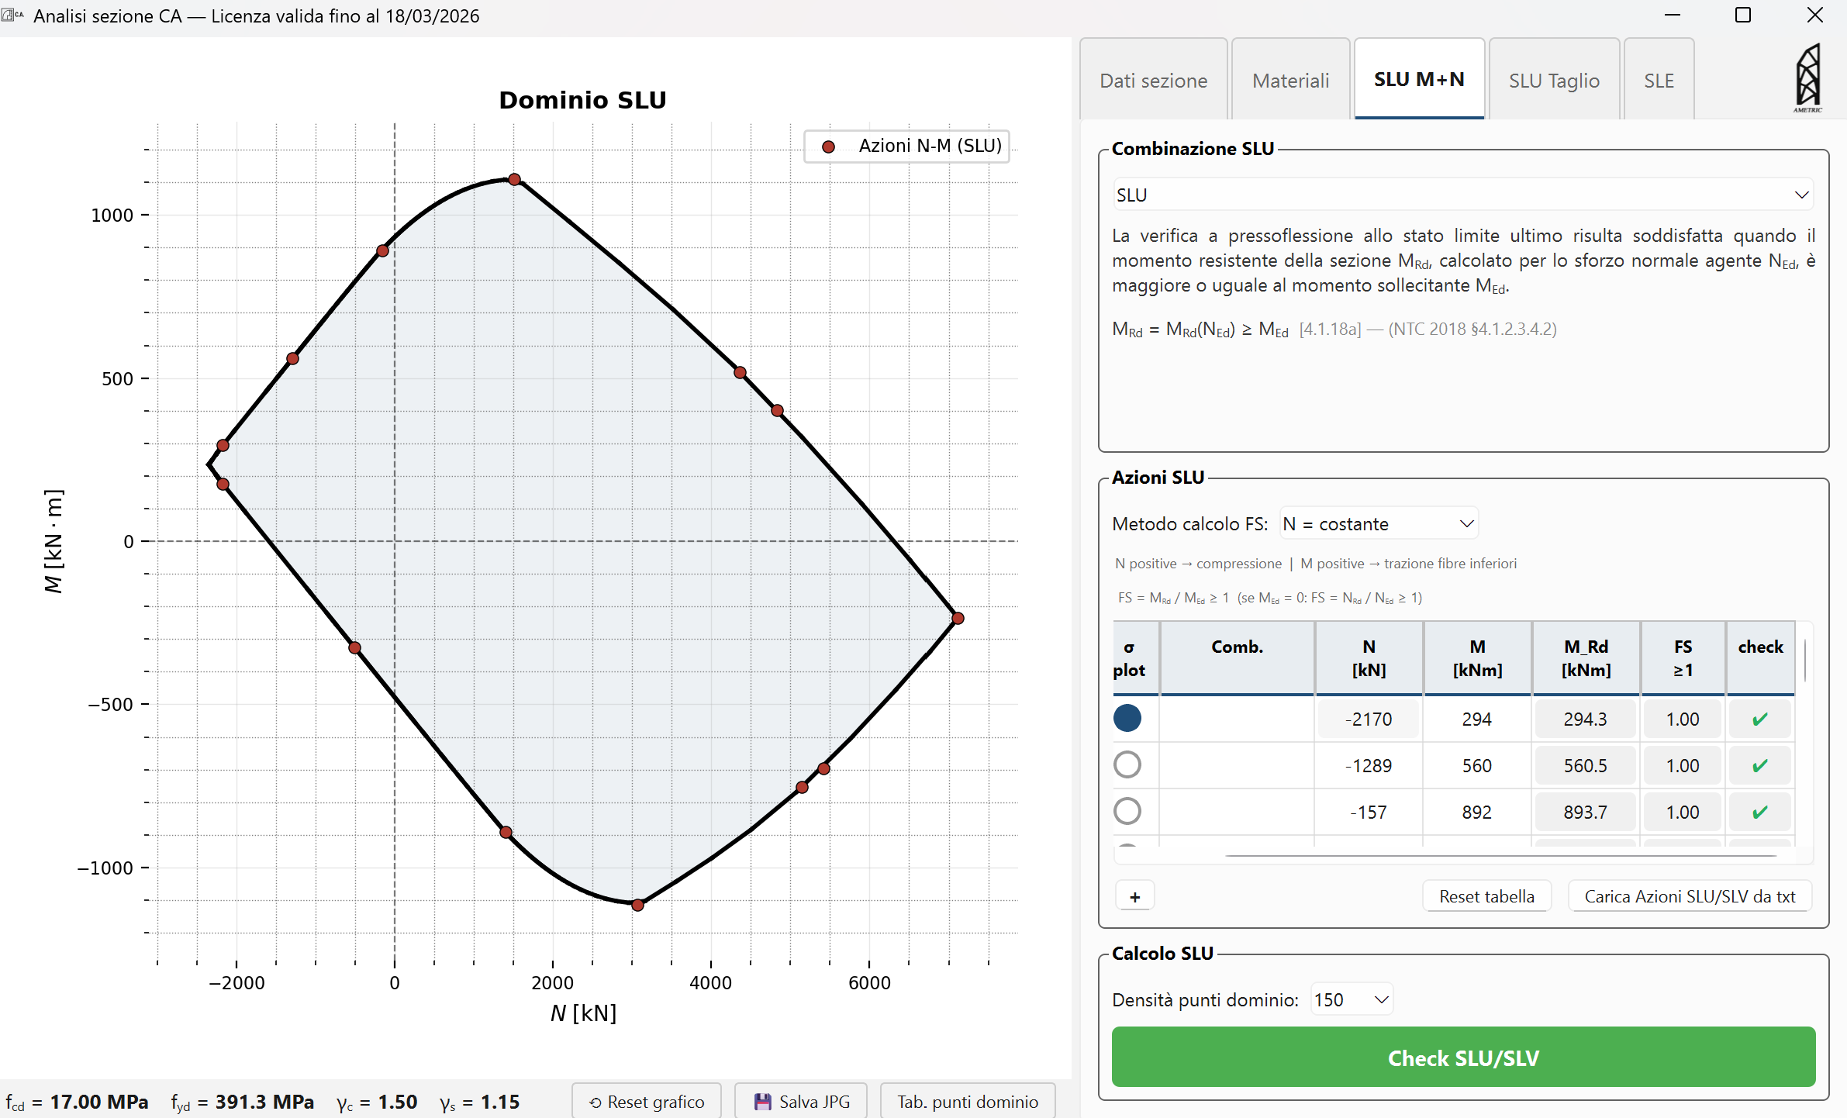Open the Densità punti dominio dropdown
The height and width of the screenshot is (1118, 1847).
click(1351, 999)
